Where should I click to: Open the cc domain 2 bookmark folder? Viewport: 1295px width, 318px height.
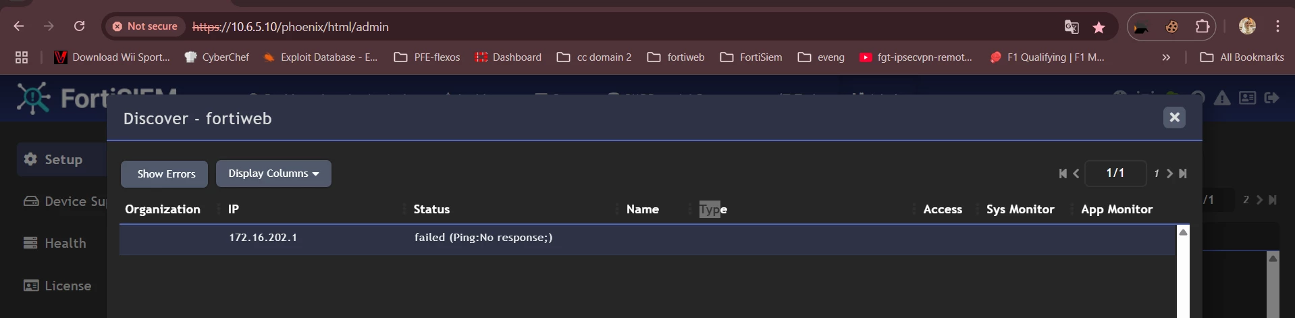(594, 57)
